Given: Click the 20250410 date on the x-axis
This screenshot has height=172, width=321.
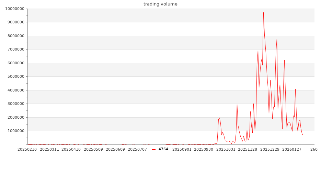Looking at the screenshot, I should click(x=71, y=150).
